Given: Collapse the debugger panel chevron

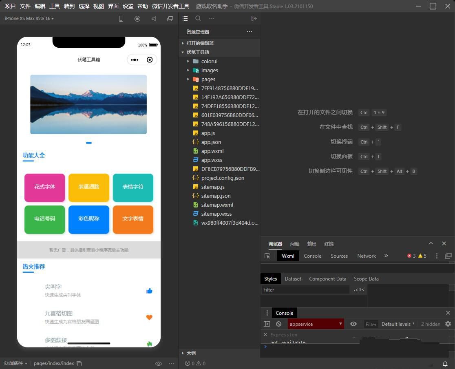Looking at the screenshot, I should pyautogui.click(x=431, y=244).
